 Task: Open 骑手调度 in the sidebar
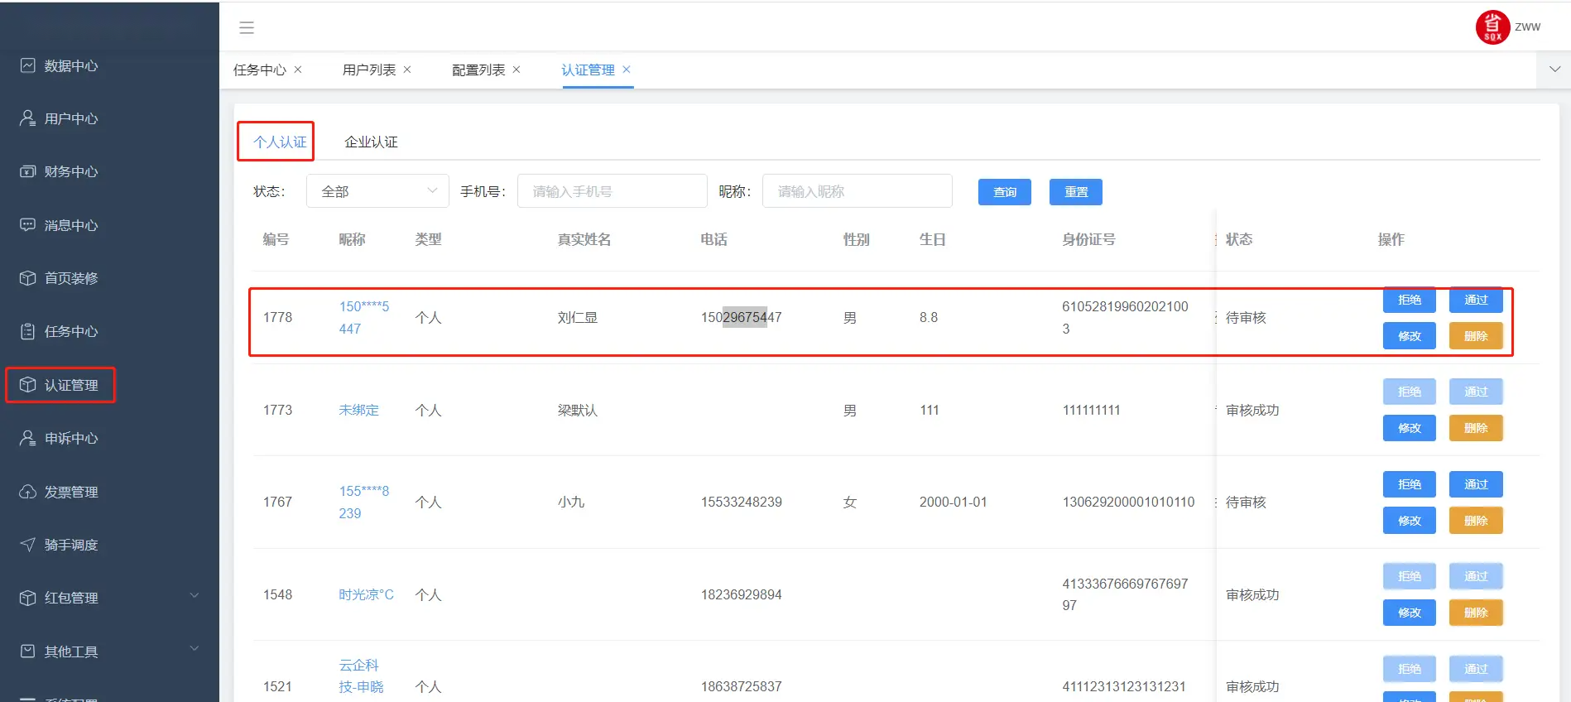click(x=70, y=545)
